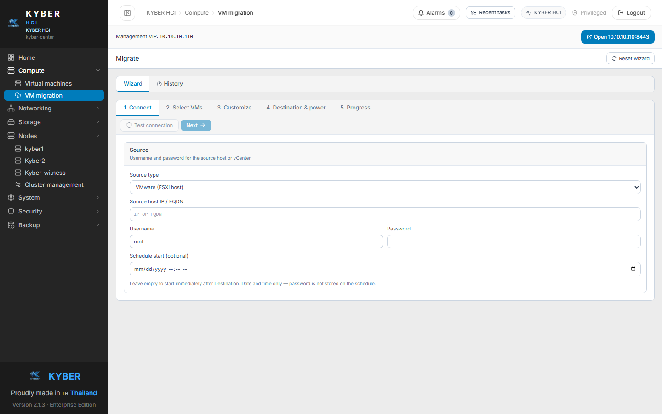Collapse the Nodes menu chevron
662x414 pixels.
click(98, 136)
